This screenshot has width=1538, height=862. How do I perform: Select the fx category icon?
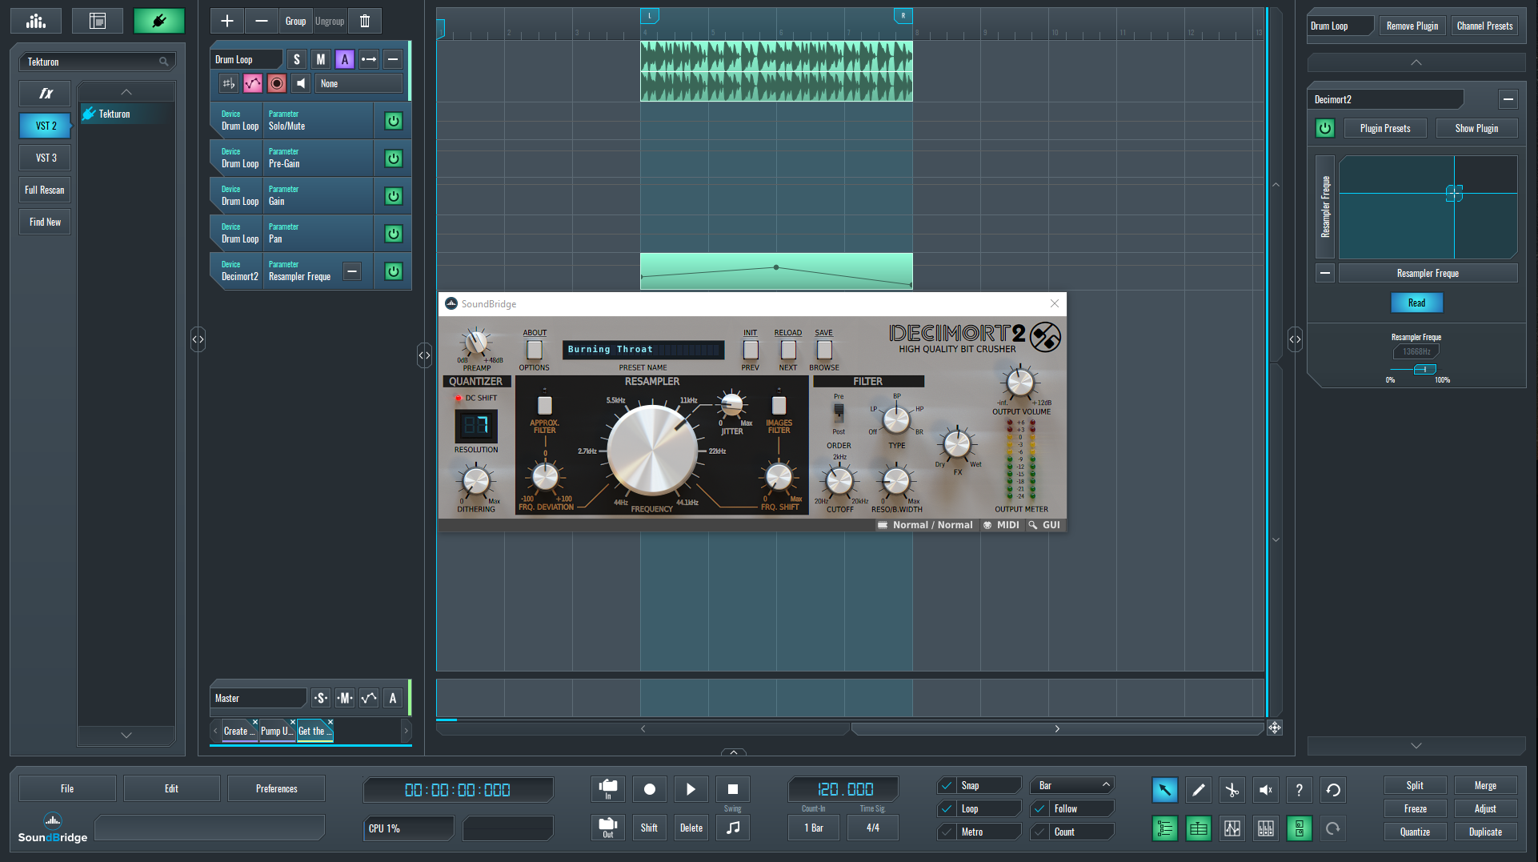46,94
